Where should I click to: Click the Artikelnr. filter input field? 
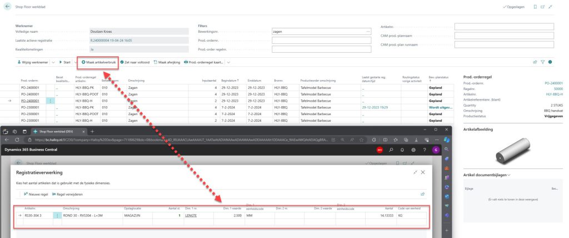pos(504,27)
